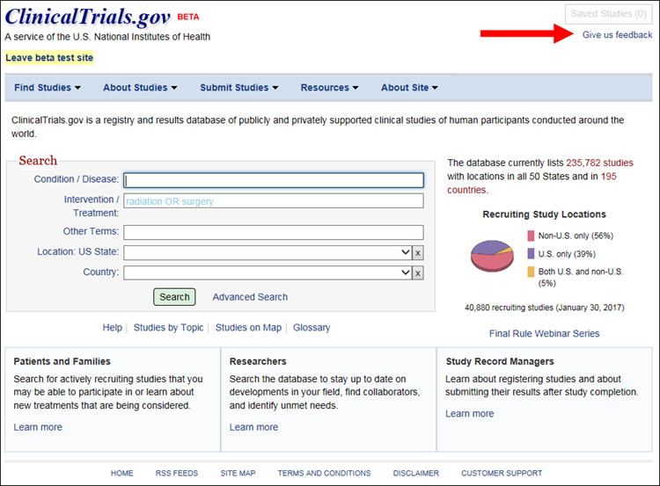Open CUSTOMER SUPPORT footer link
The width and height of the screenshot is (660, 486).
pos(502,474)
